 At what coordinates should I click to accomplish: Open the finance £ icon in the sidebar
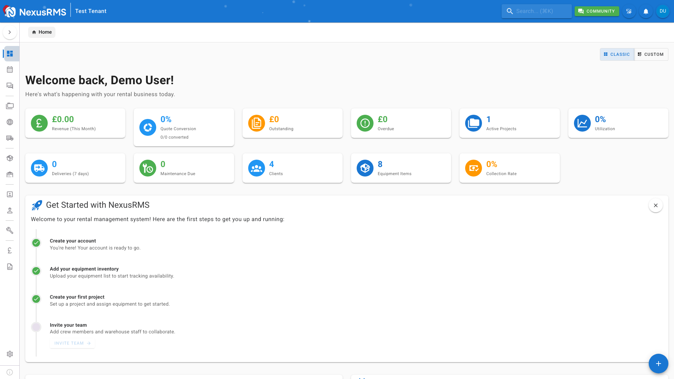pyautogui.click(x=10, y=250)
